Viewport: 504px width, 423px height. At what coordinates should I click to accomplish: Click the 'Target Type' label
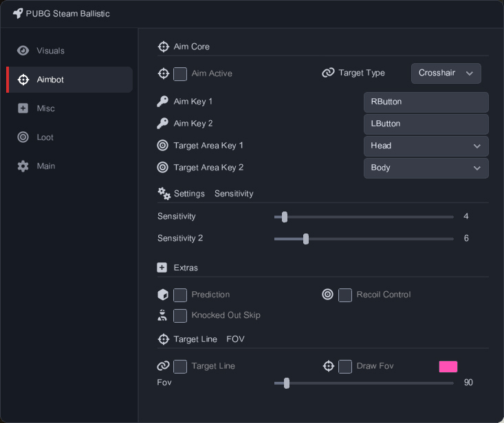click(x=362, y=73)
